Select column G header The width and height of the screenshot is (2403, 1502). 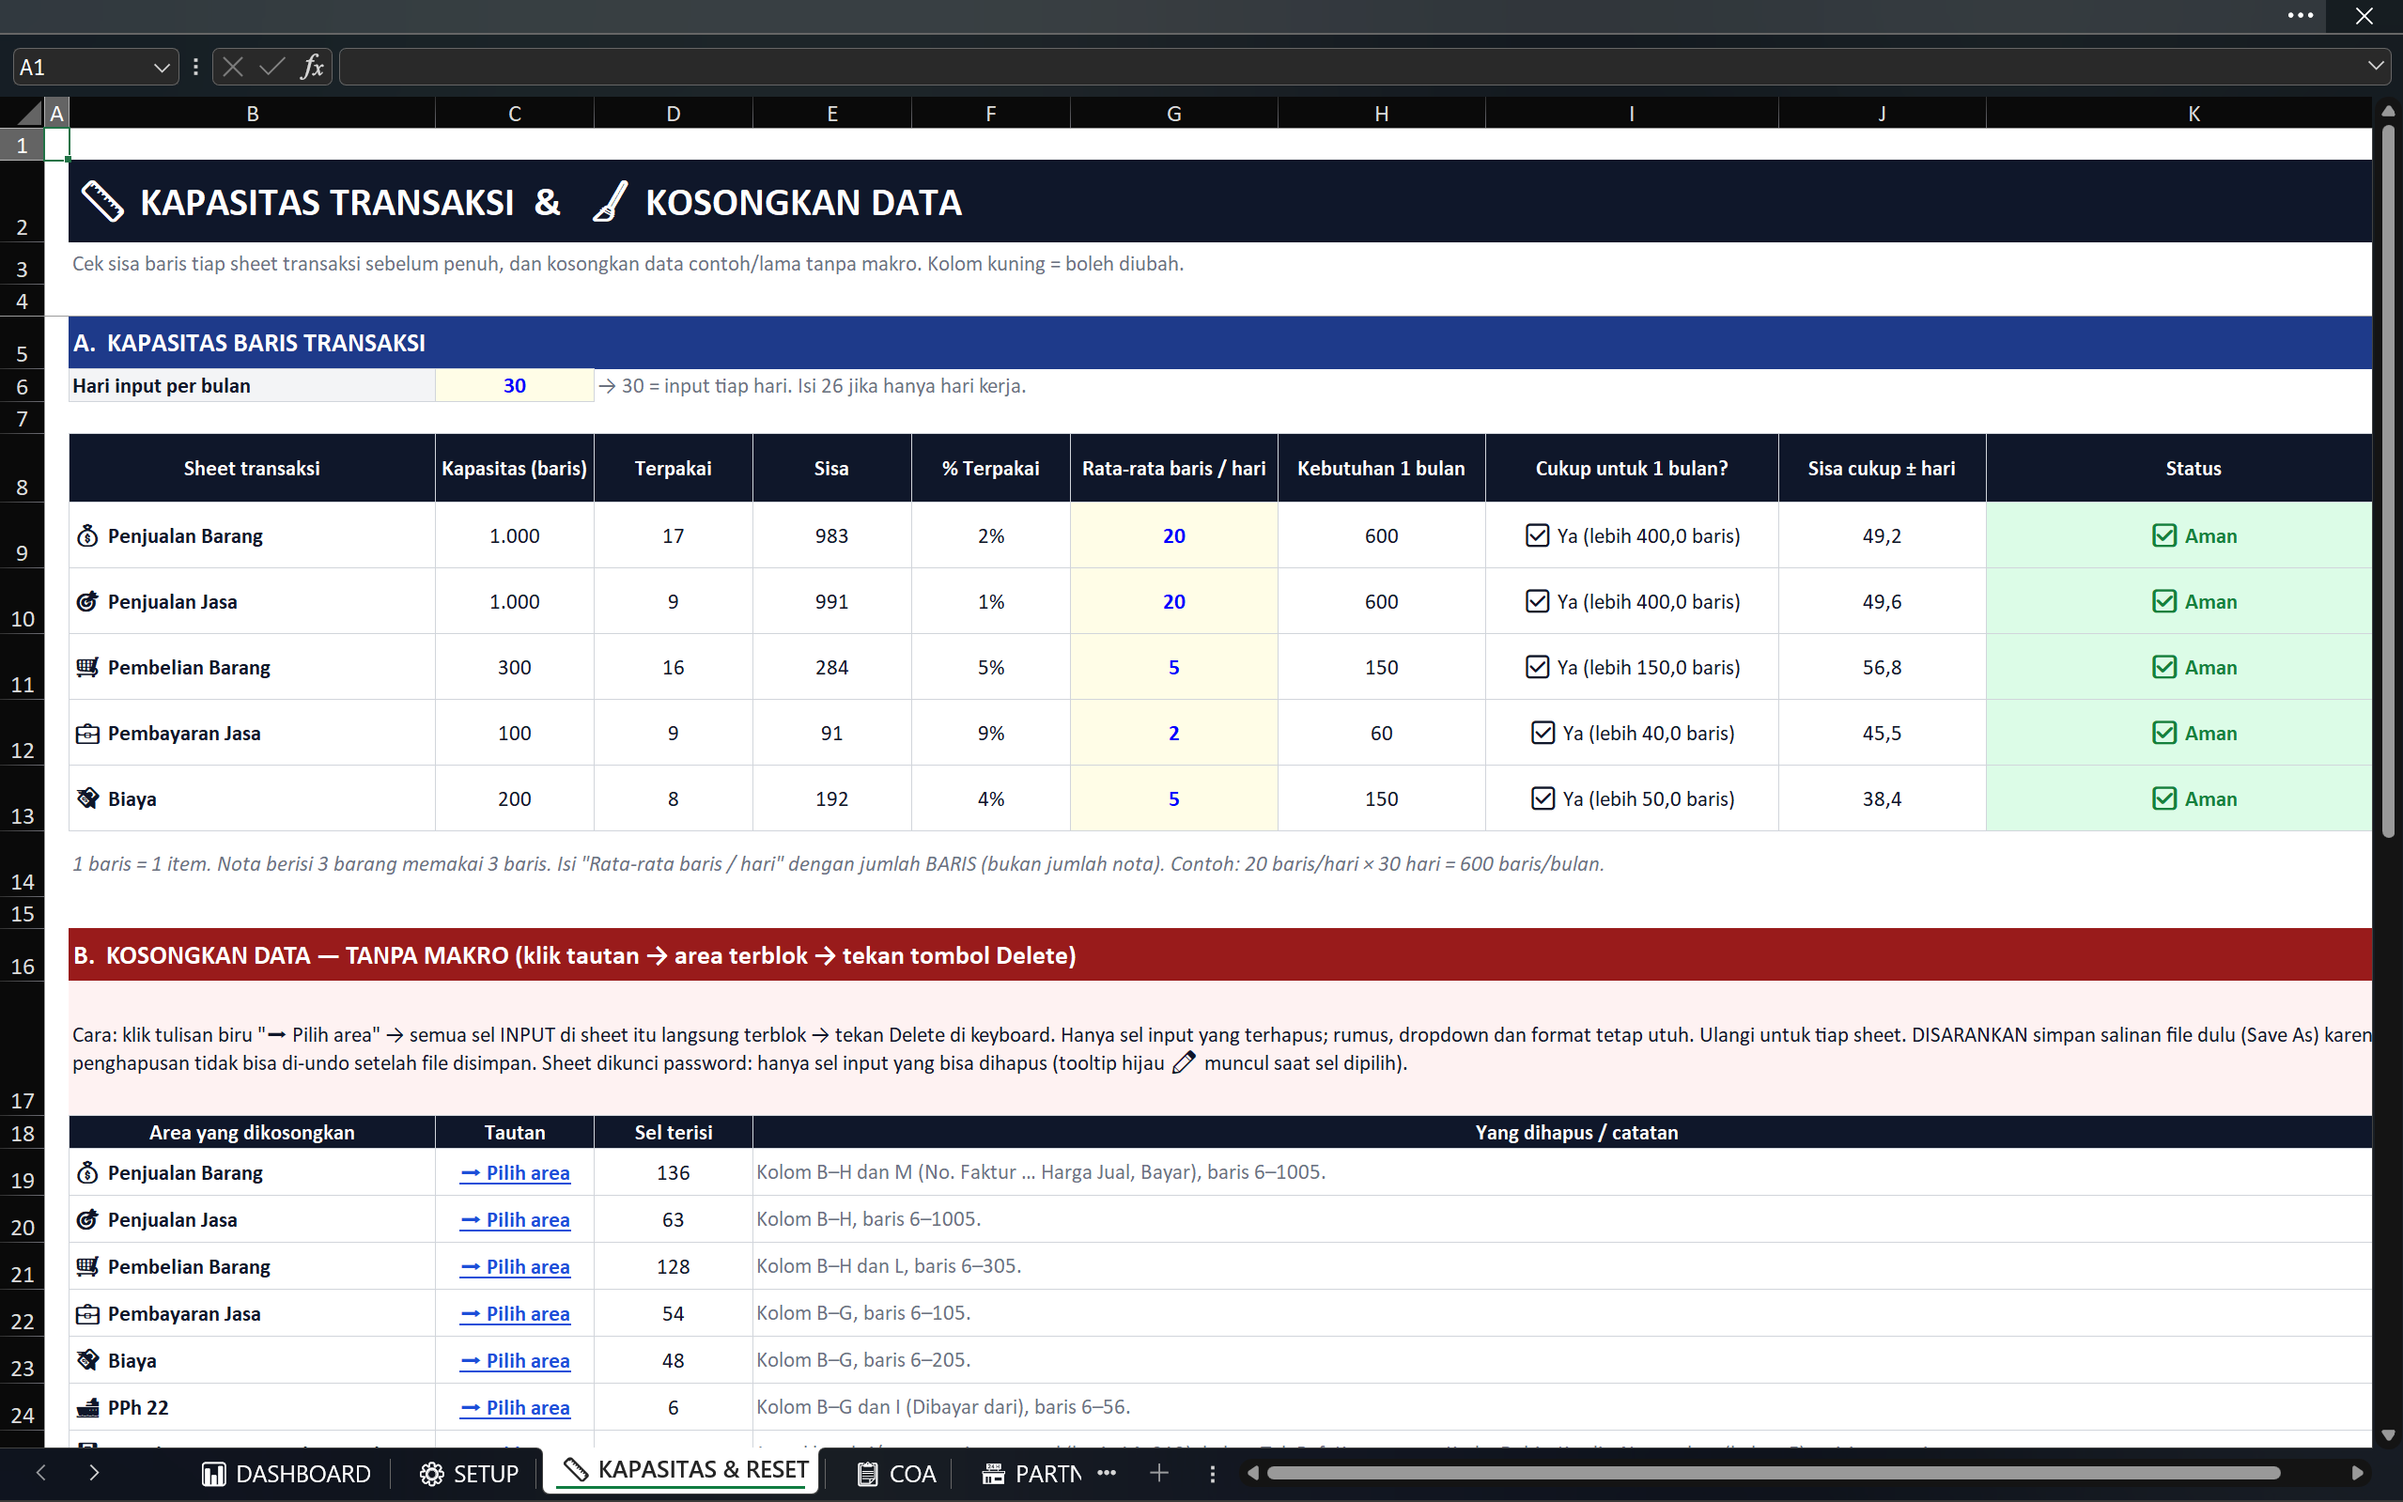click(x=1173, y=114)
